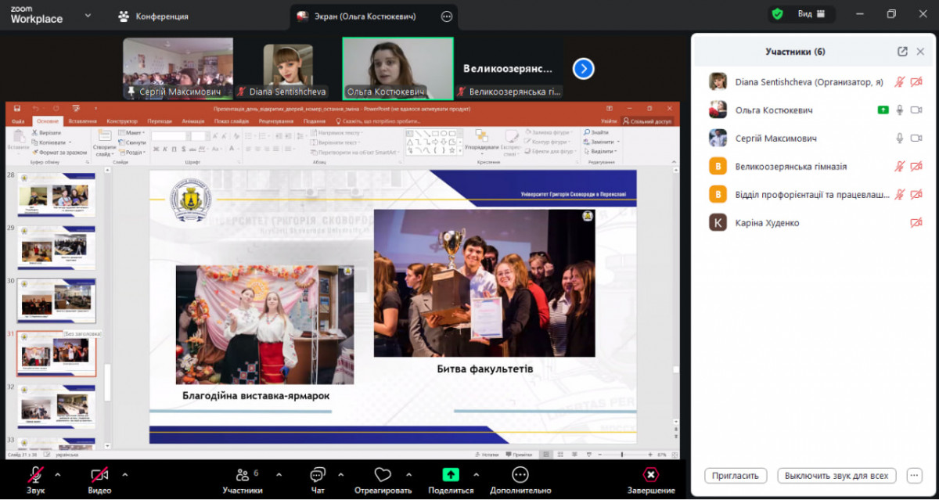The height and width of the screenshot is (500, 939).
Task: Click the green Share screen icon
Action: tap(451, 475)
